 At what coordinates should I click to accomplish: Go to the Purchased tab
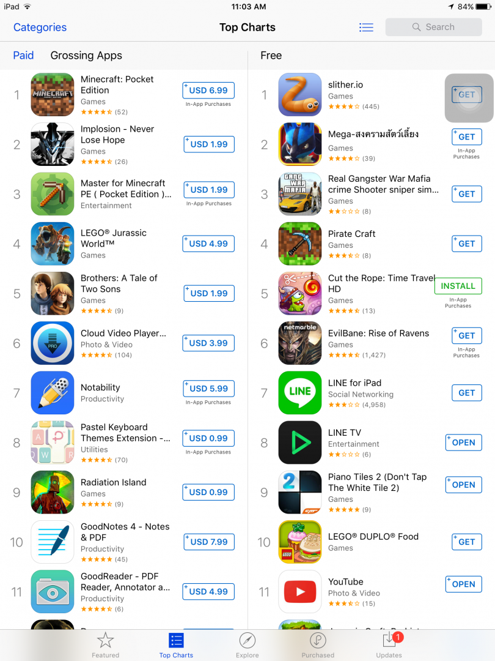click(x=318, y=645)
